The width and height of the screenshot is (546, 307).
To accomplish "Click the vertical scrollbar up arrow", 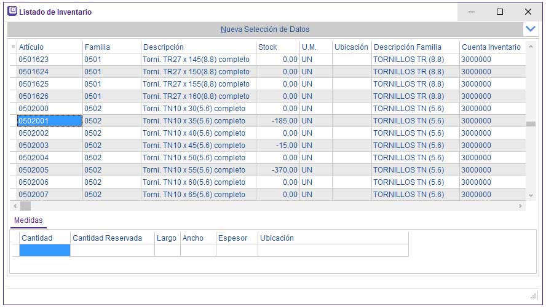I will (x=531, y=47).
